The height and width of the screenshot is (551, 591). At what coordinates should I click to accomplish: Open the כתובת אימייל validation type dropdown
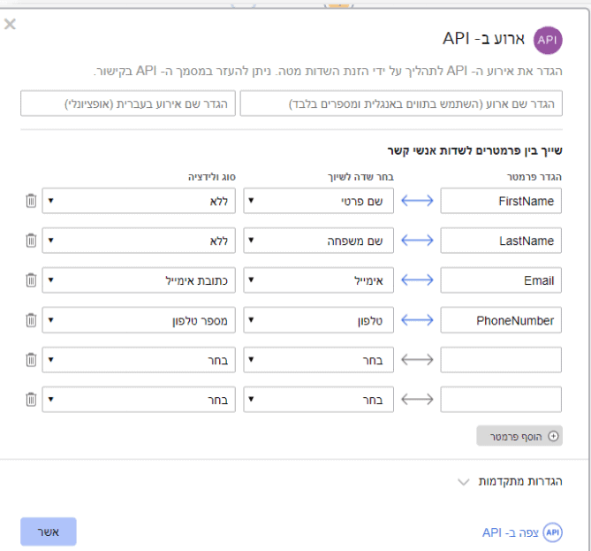tap(139, 280)
